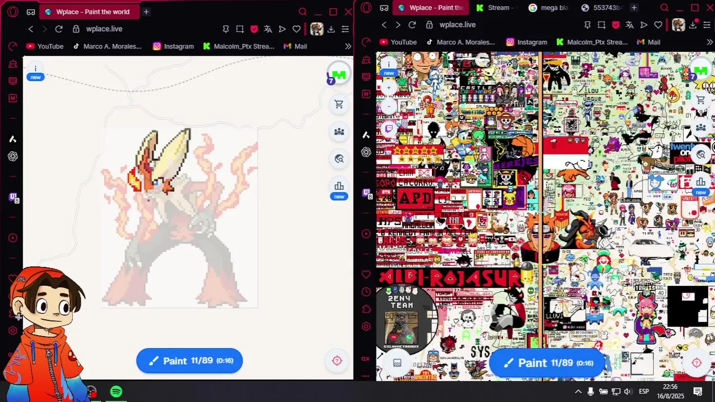This screenshot has height=402, width=715.
Task: Reload the page in left window
Action: click(59, 29)
